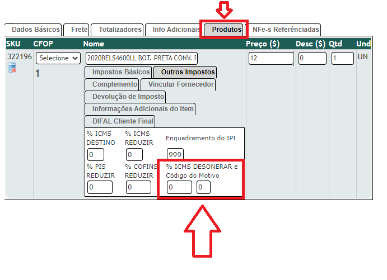Click the Qtd quantity field

[343, 58]
